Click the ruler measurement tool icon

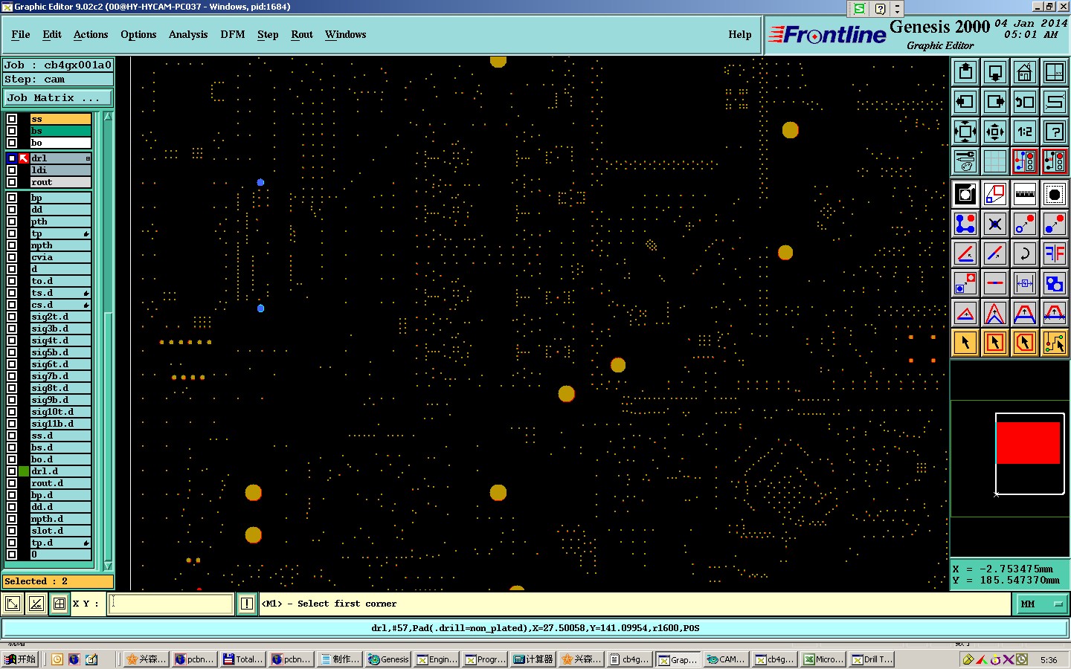(1025, 195)
